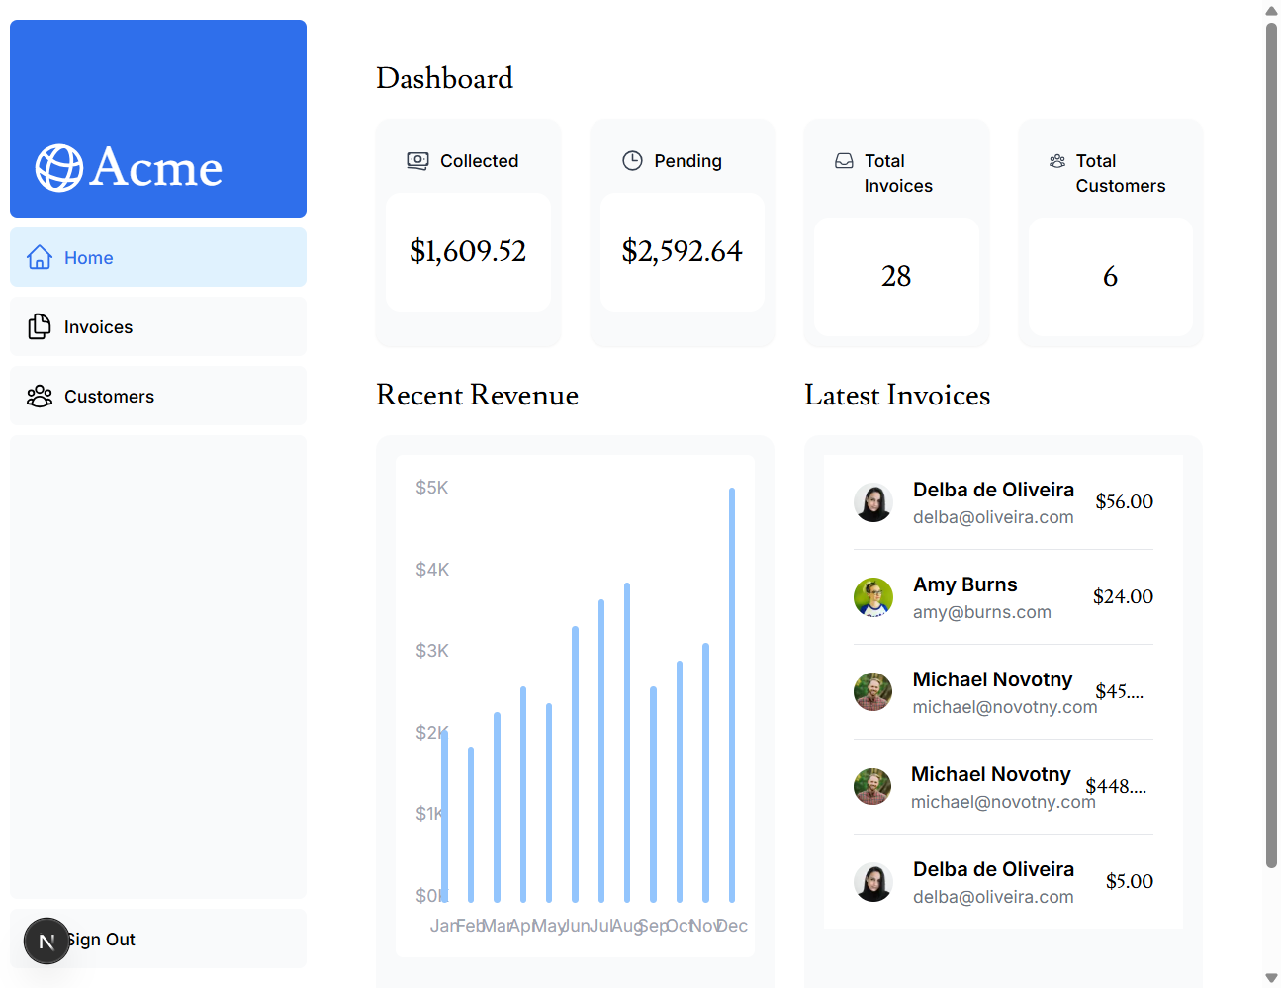
Task: Click the Acme globe logo icon
Action: point(58,166)
